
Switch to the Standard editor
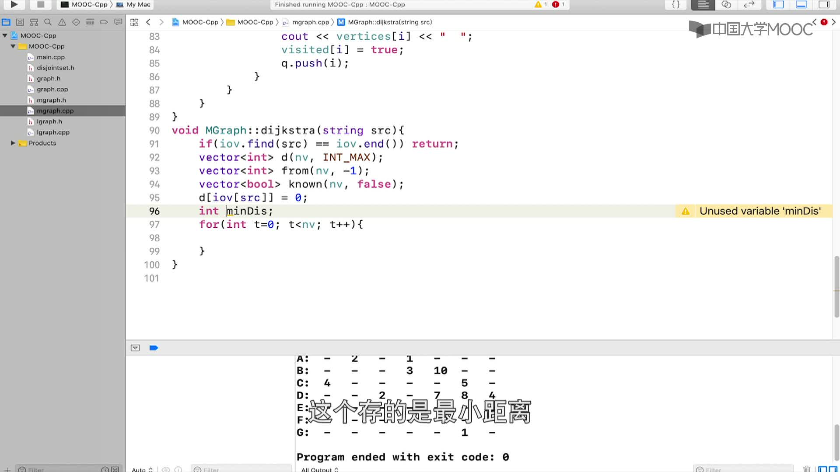click(x=703, y=4)
